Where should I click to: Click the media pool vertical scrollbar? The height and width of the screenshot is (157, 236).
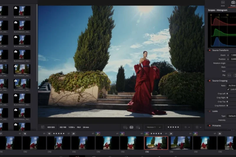point(37,43)
